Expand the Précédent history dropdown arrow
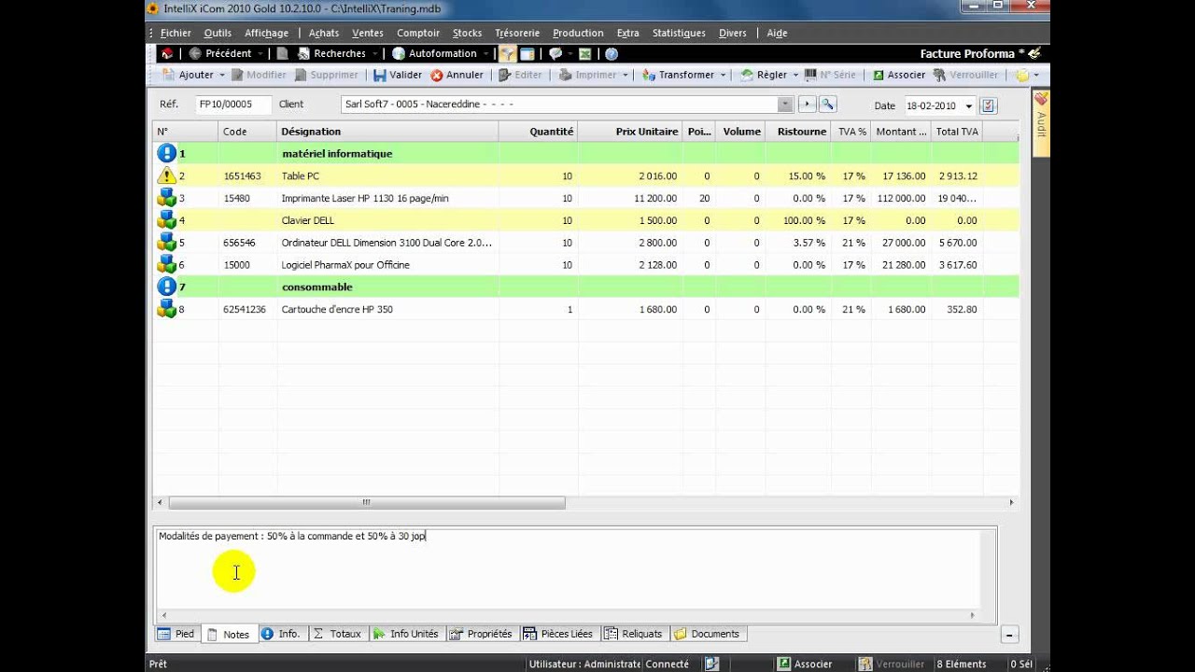1195x672 pixels. pyautogui.click(x=260, y=54)
